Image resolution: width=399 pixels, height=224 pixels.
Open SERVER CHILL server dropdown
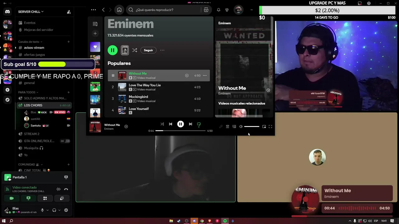tap(31, 12)
